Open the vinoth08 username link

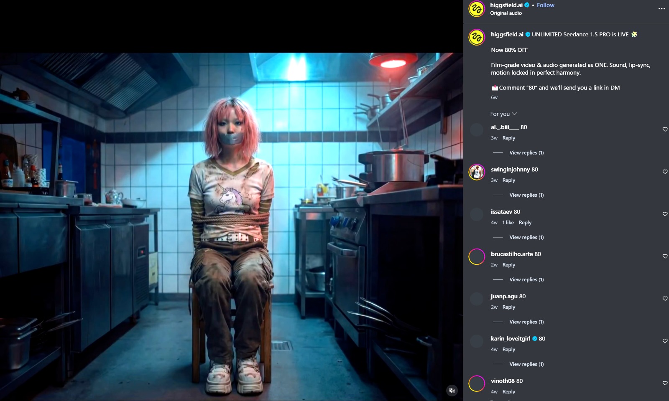pos(503,381)
